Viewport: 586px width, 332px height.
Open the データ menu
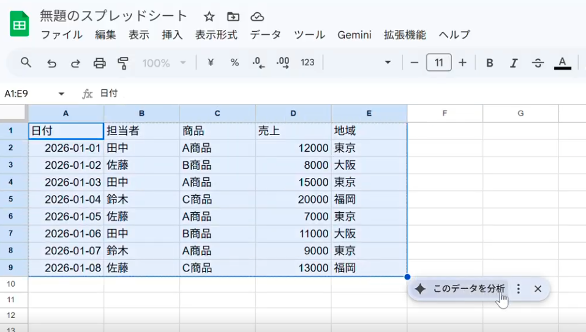coord(265,35)
